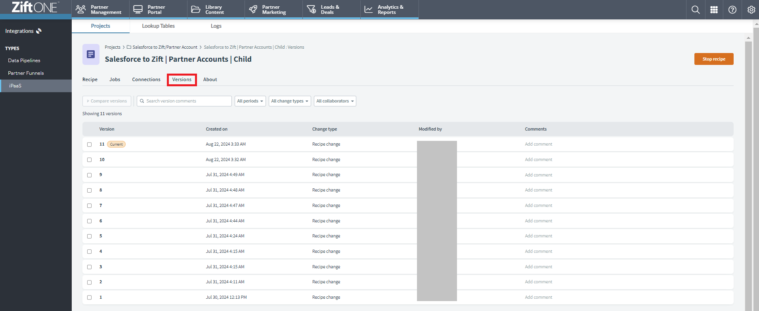Screen dimensions: 759x311
Task: Click the Stop recipe button
Action: [x=714, y=59]
